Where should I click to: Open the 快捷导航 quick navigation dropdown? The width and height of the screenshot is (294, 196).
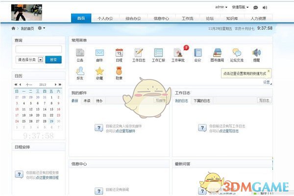click(240, 7)
